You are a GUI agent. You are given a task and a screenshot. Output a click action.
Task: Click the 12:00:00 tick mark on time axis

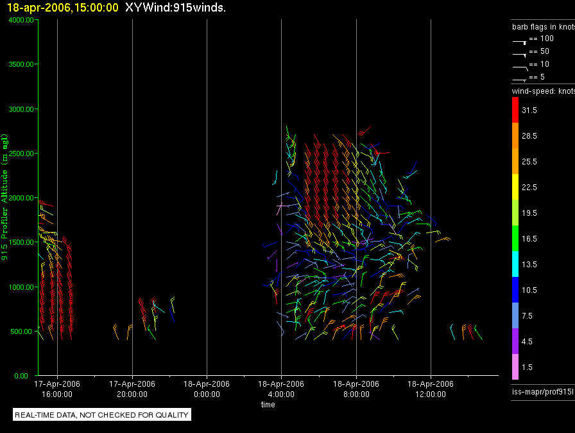[431, 377]
